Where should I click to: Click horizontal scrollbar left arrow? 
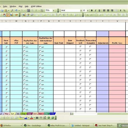[72, 114]
